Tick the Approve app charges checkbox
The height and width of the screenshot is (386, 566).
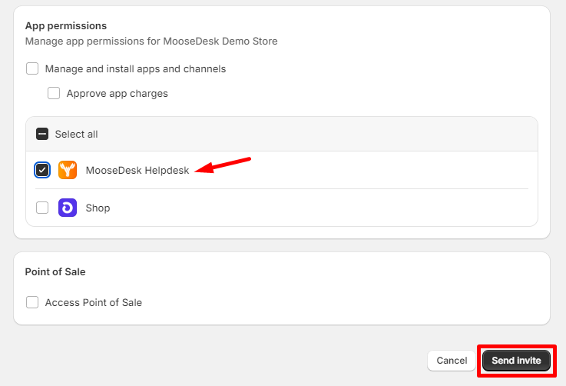pyautogui.click(x=54, y=93)
